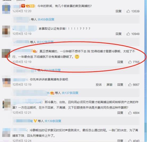
Task: Click 回复 on the 13539-likes comment
Action: pos(119,11)
